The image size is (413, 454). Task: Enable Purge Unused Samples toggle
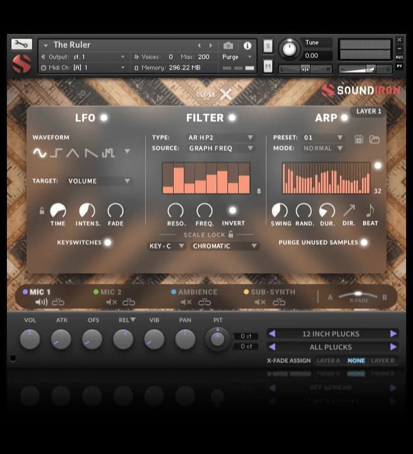pyautogui.click(x=364, y=242)
